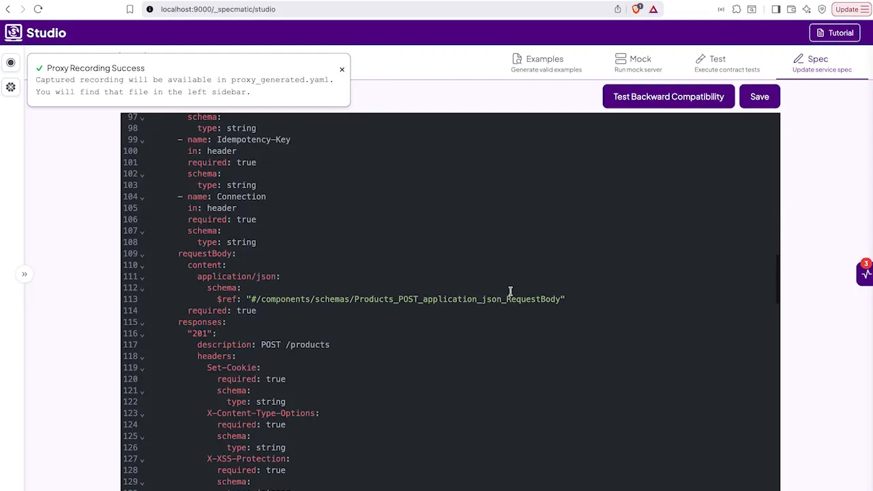Click the Brave Shields icon in the address bar
The height and width of the screenshot is (491, 873).
[x=636, y=9]
